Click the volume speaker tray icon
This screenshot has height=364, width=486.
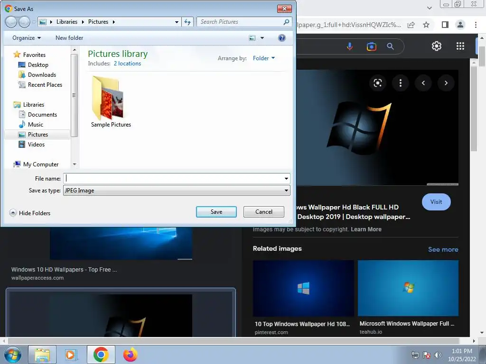(438, 355)
